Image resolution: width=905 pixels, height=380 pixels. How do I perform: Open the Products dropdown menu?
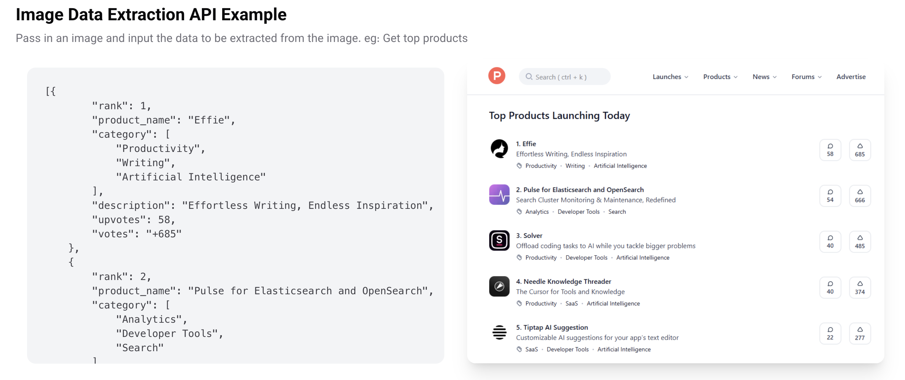[x=720, y=77]
